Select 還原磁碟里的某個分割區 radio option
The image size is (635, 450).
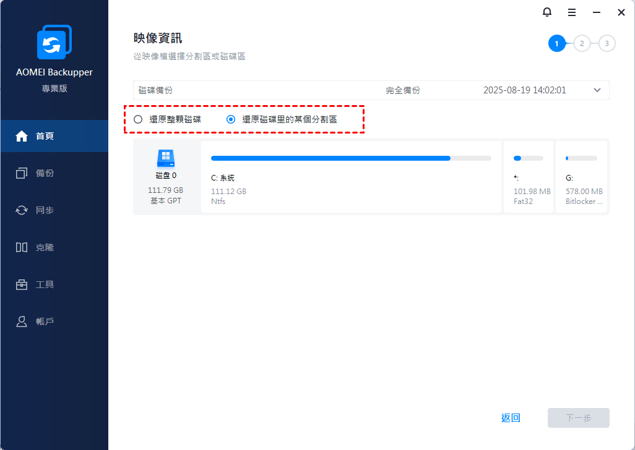click(231, 119)
